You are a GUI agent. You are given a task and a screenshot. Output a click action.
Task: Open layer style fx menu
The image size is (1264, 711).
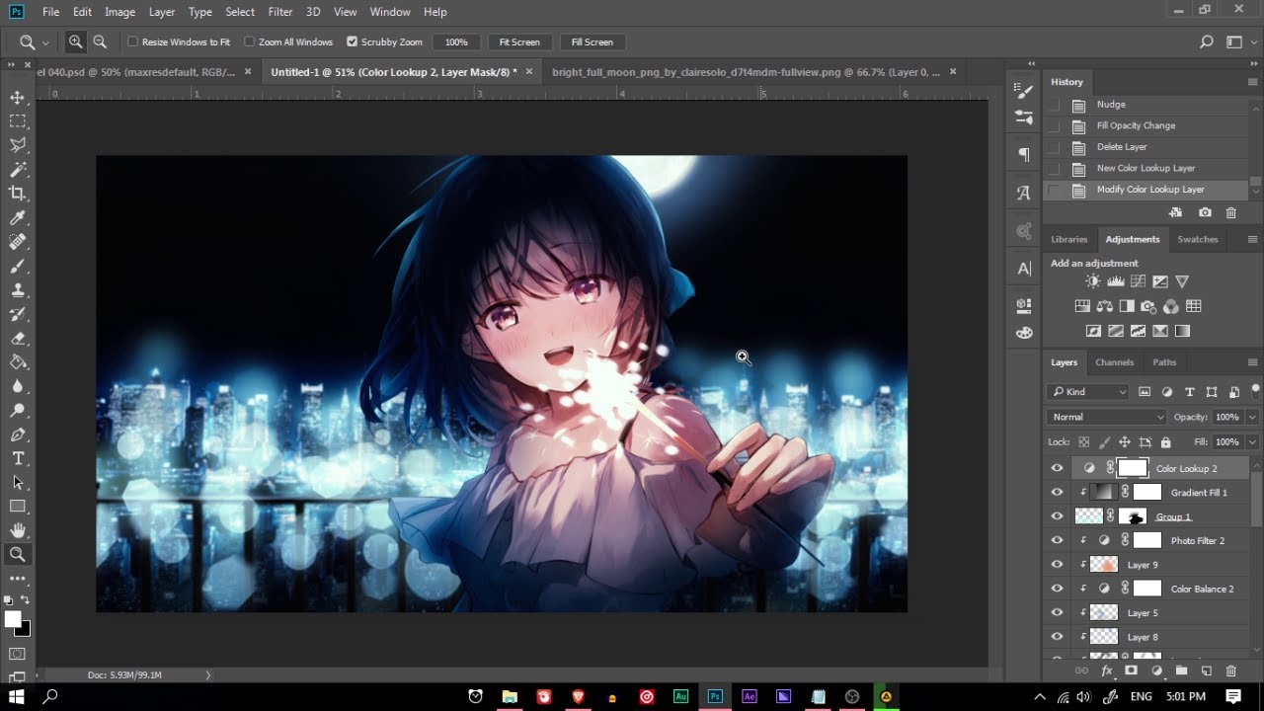pyautogui.click(x=1107, y=671)
